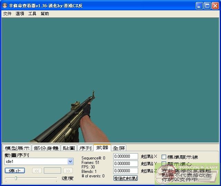
Task: Toggle the 顯示準心 checkbox
Action: (164, 164)
